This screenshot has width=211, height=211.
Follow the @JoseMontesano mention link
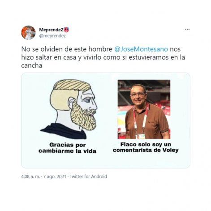[141, 49]
